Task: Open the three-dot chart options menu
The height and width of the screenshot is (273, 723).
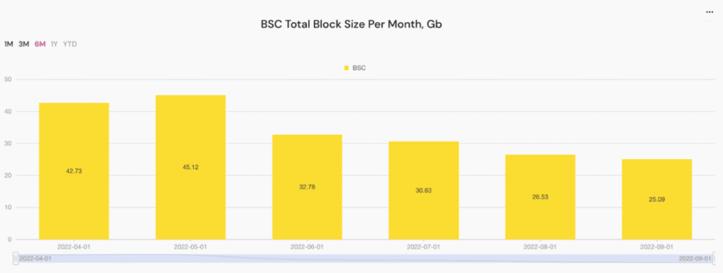Action: pos(709,11)
